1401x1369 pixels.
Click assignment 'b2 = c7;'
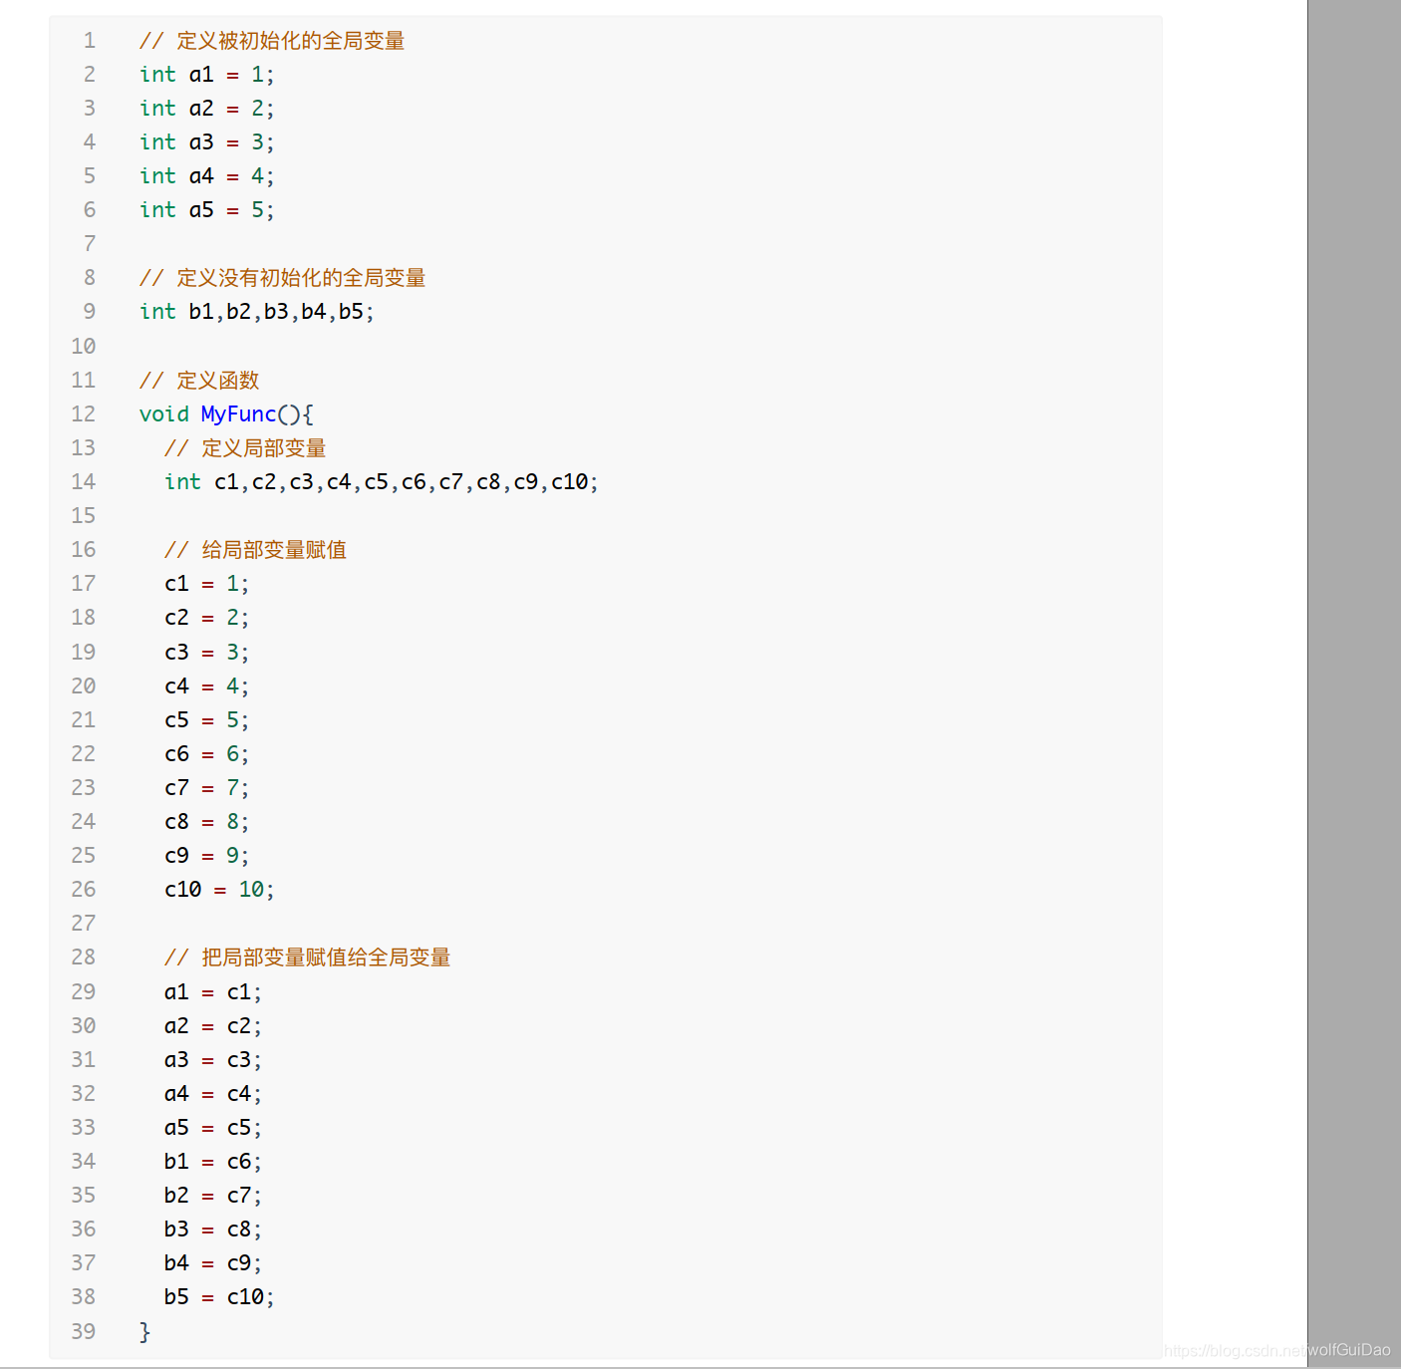click(x=213, y=1196)
